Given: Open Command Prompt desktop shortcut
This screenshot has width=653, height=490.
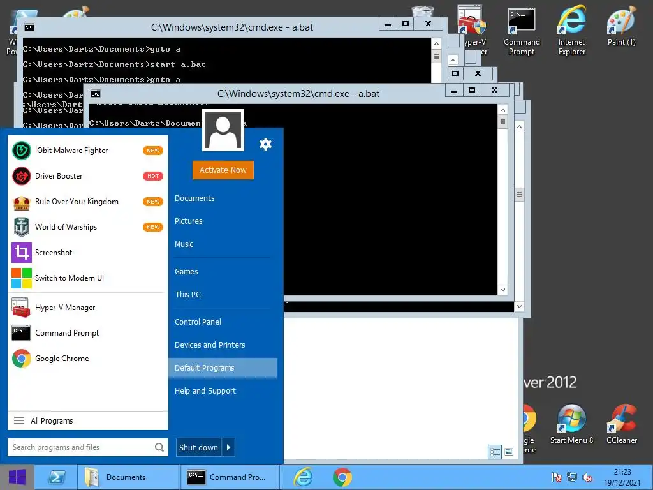Looking at the screenshot, I should tap(522, 32).
